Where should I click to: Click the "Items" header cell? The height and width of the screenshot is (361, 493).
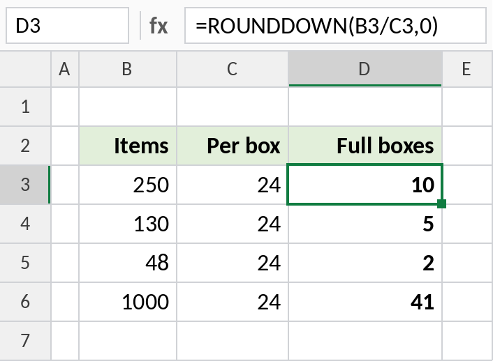click(x=128, y=146)
